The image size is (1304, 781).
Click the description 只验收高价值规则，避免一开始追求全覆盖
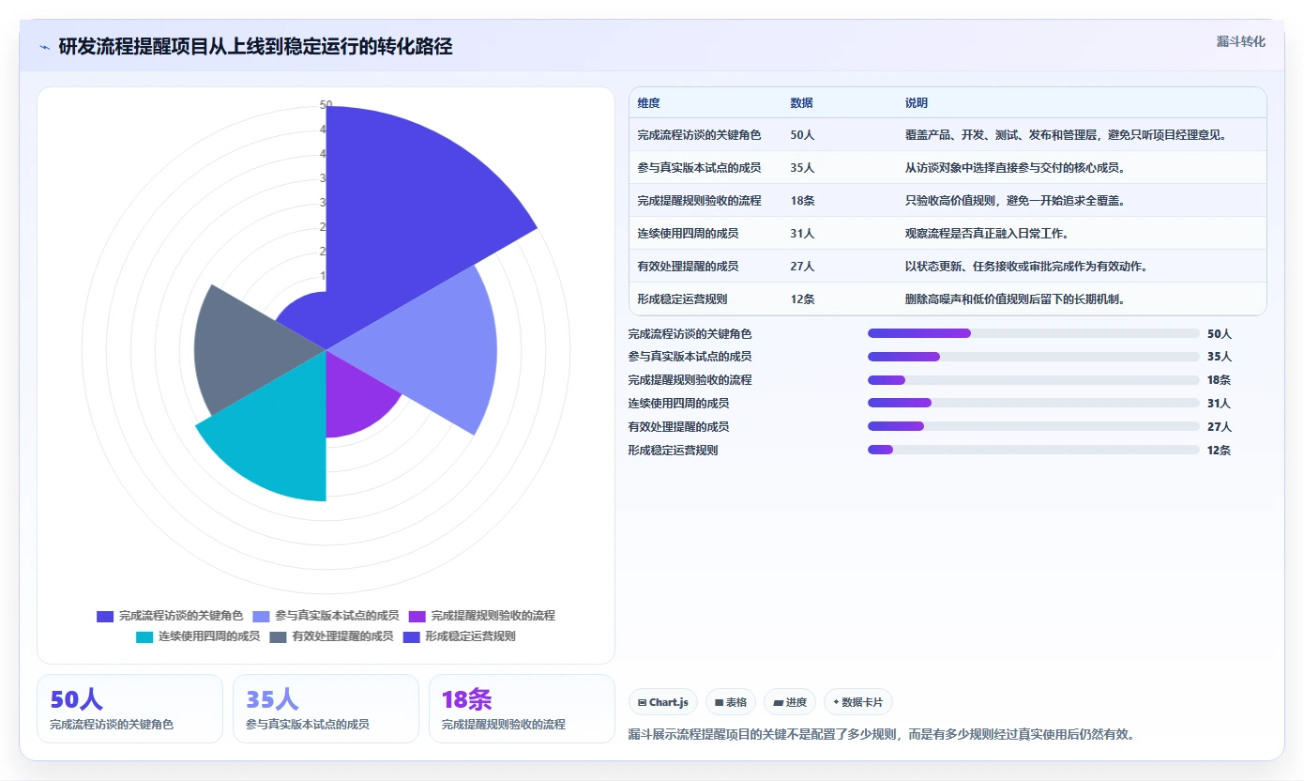1015,201
